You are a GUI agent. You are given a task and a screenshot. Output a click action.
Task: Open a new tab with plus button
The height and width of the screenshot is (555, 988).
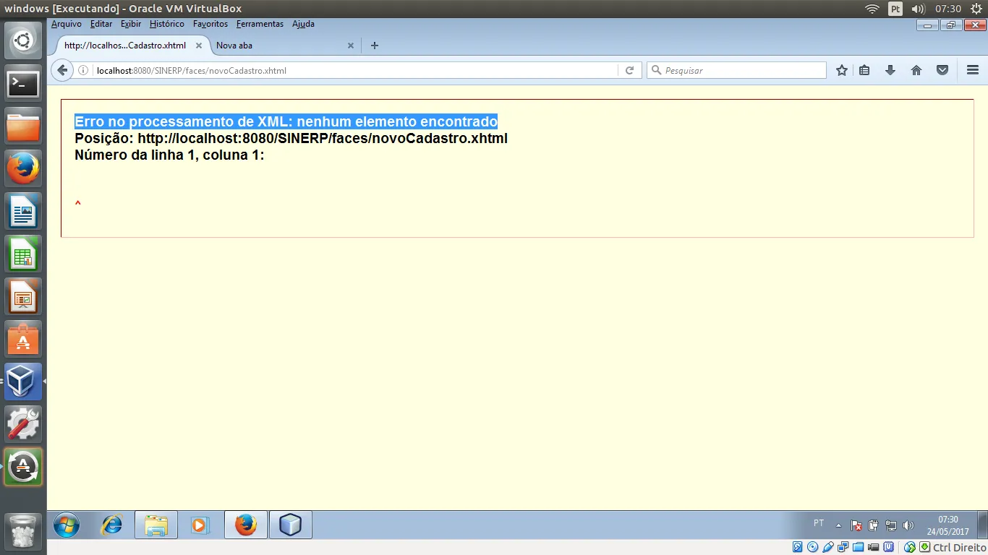click(x=374, y=45)
